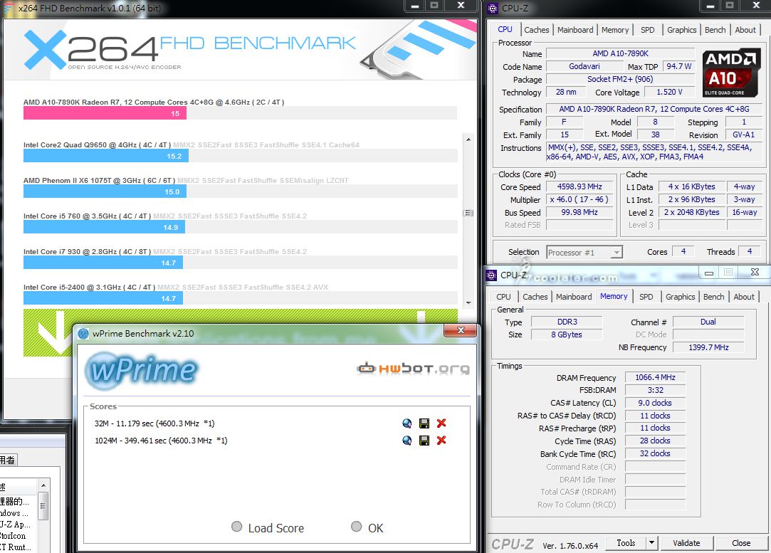The width and height of the screenshot is (771, 553).
Task: Delete the 32M score using red X
Action: click(x=441, y=423)
